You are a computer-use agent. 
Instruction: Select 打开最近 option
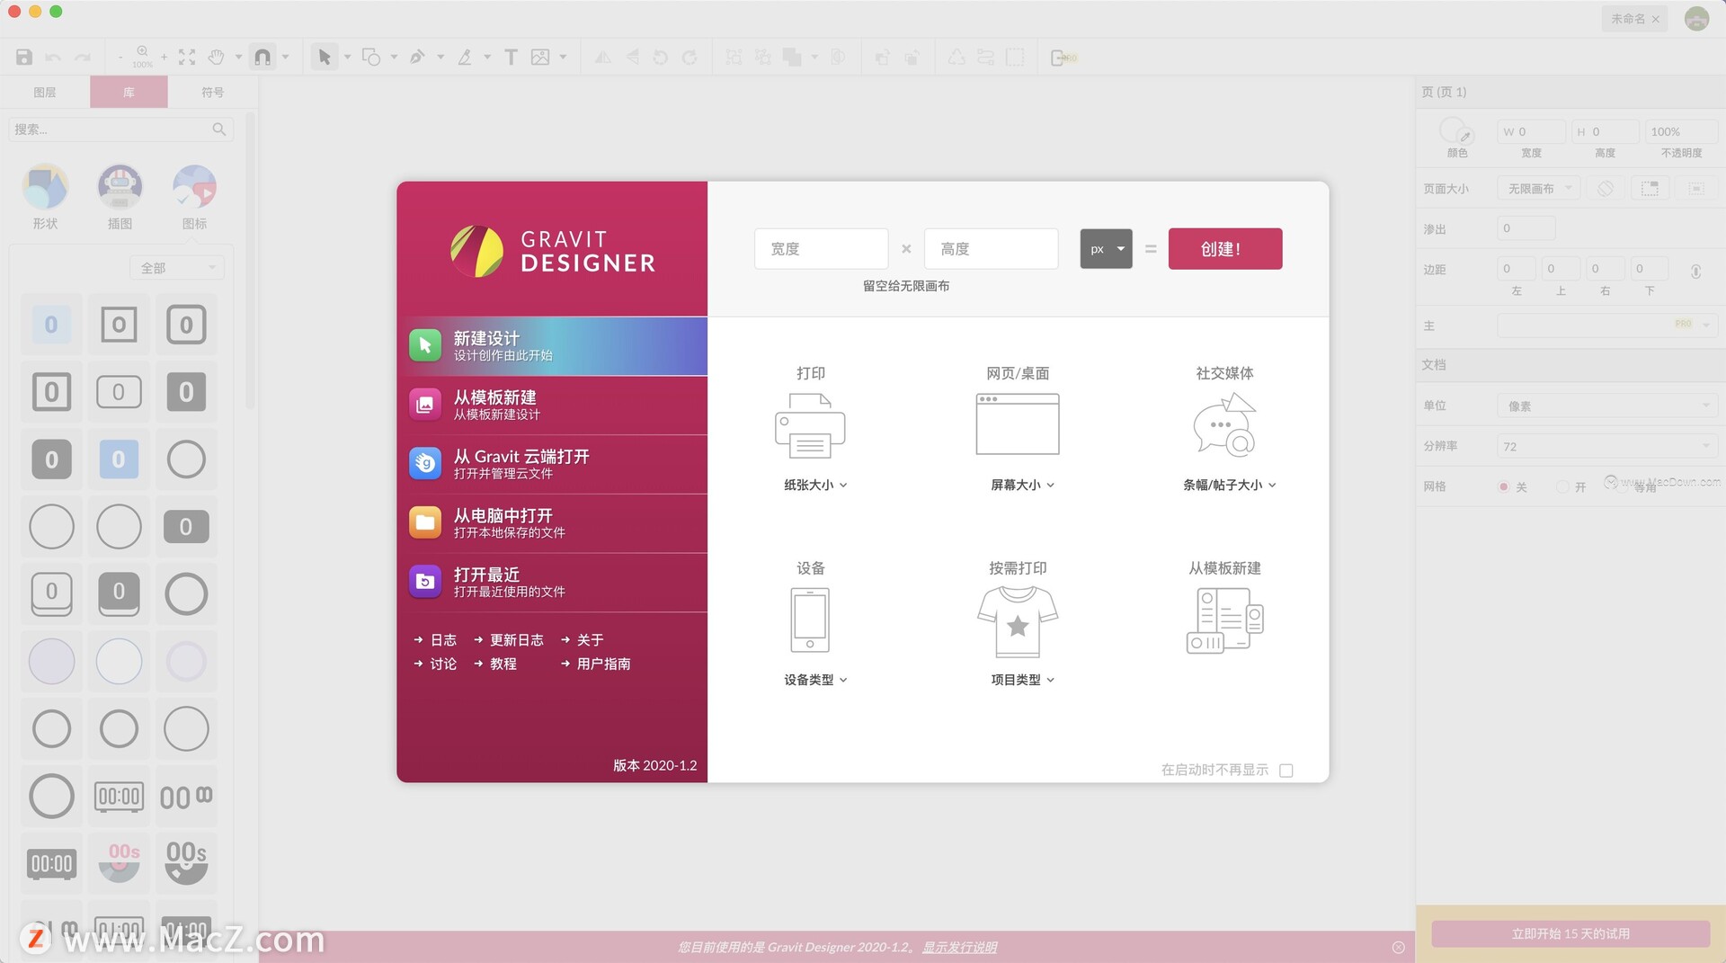[x=552, y=583]
